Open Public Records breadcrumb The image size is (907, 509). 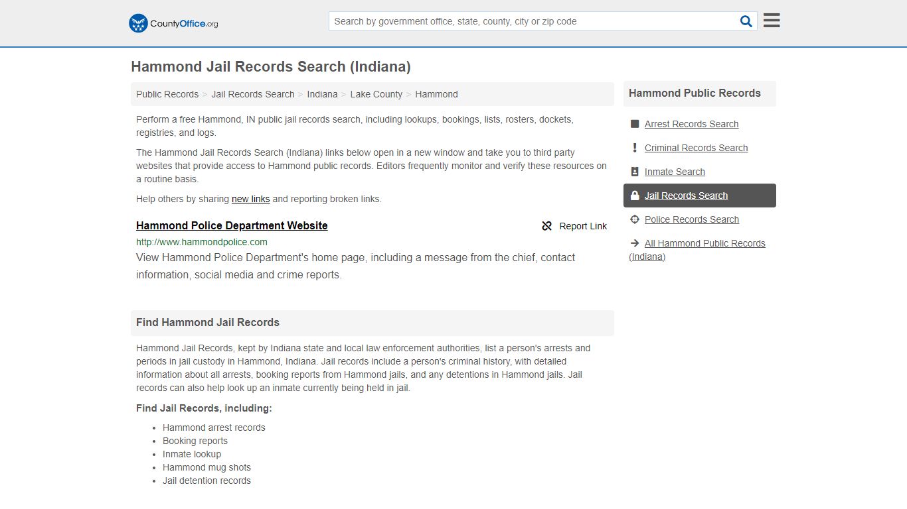pyautogui.click(x=167, y=94)
